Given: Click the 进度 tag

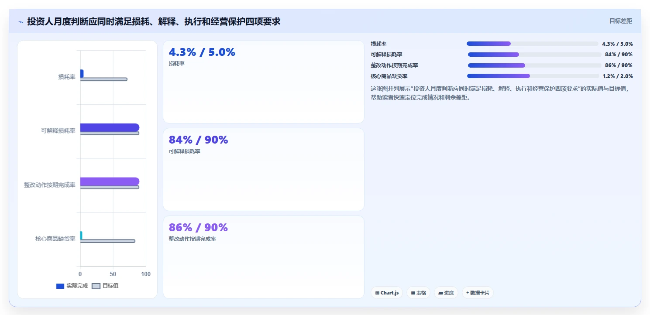Looking at the screenshot, I should [x=446, y=293].
